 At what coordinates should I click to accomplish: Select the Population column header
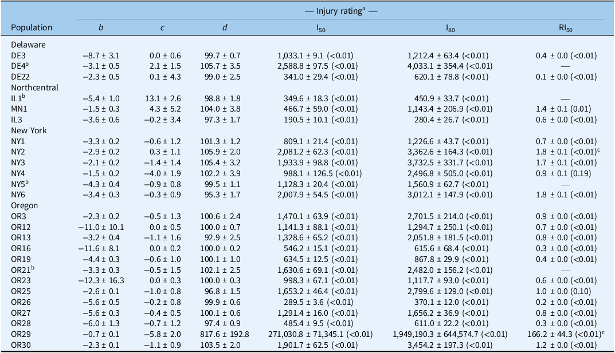(32, 27)
